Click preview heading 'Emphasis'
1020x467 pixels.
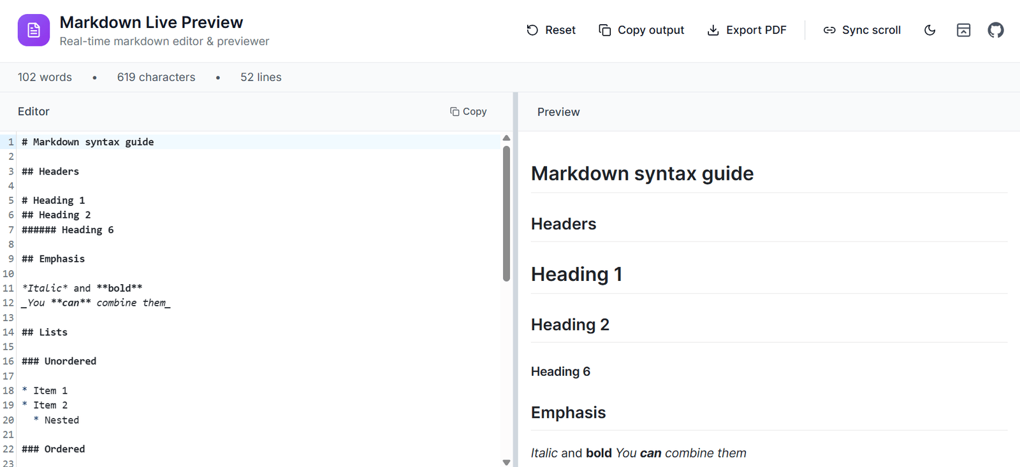(x=568, y=412)
